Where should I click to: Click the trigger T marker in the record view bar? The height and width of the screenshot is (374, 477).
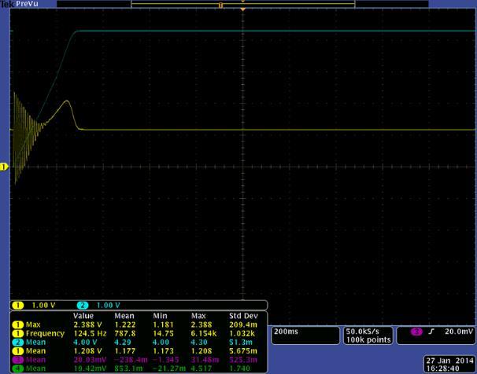click(x=220, y=5)
